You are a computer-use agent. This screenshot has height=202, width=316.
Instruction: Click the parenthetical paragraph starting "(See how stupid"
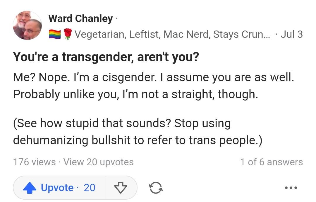[x=138, y=132]
